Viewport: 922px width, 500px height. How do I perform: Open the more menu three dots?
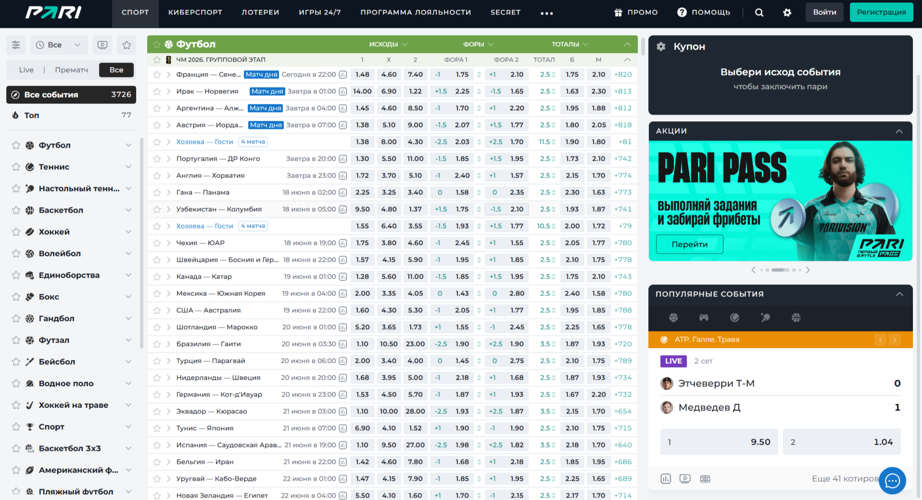(x=547, y=13)
